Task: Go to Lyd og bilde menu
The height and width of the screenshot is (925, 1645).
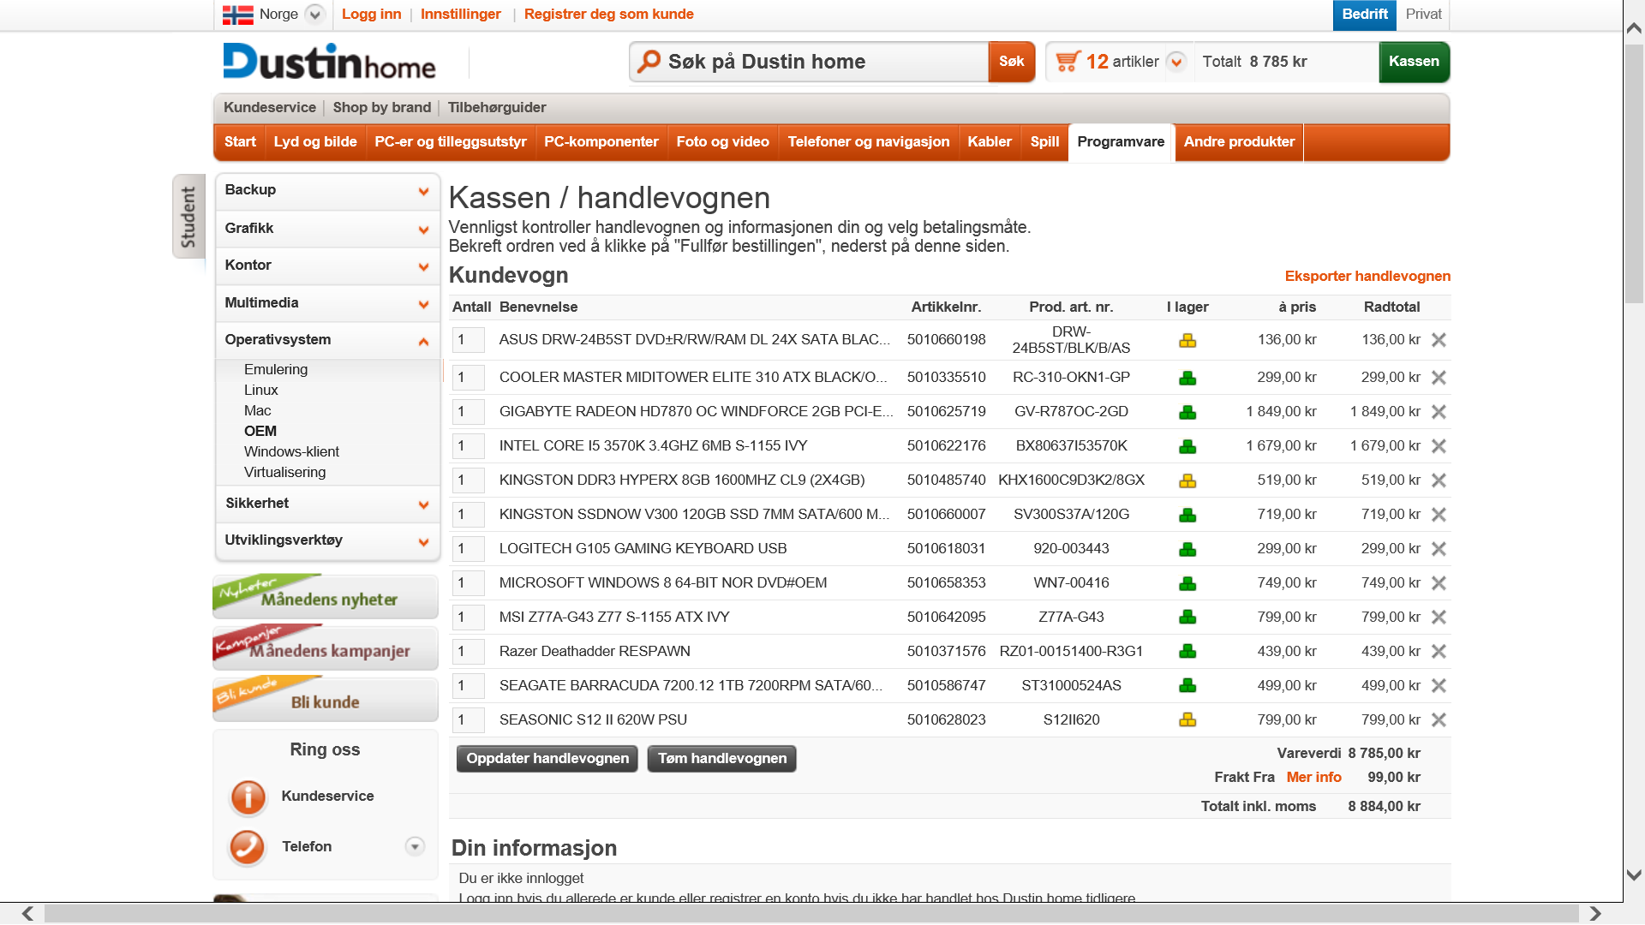Action: point(315,142)
